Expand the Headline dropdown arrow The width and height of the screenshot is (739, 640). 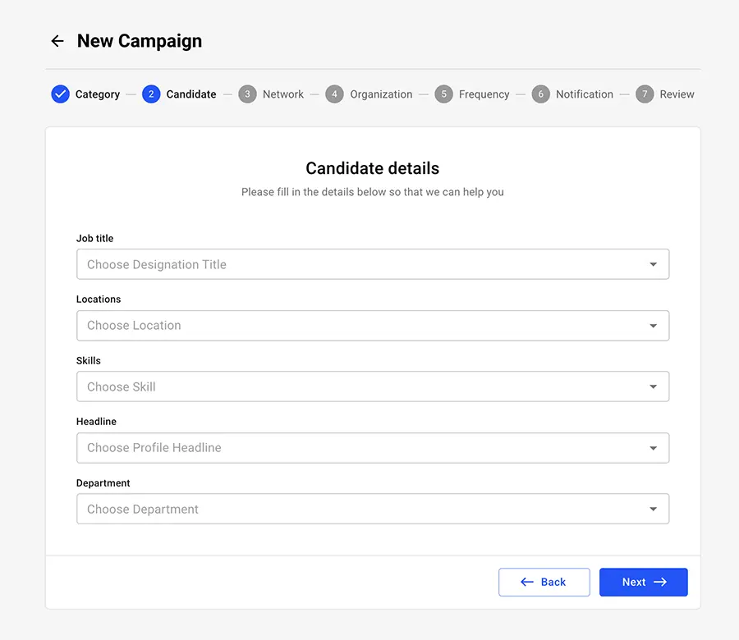(x=654, y=448)
